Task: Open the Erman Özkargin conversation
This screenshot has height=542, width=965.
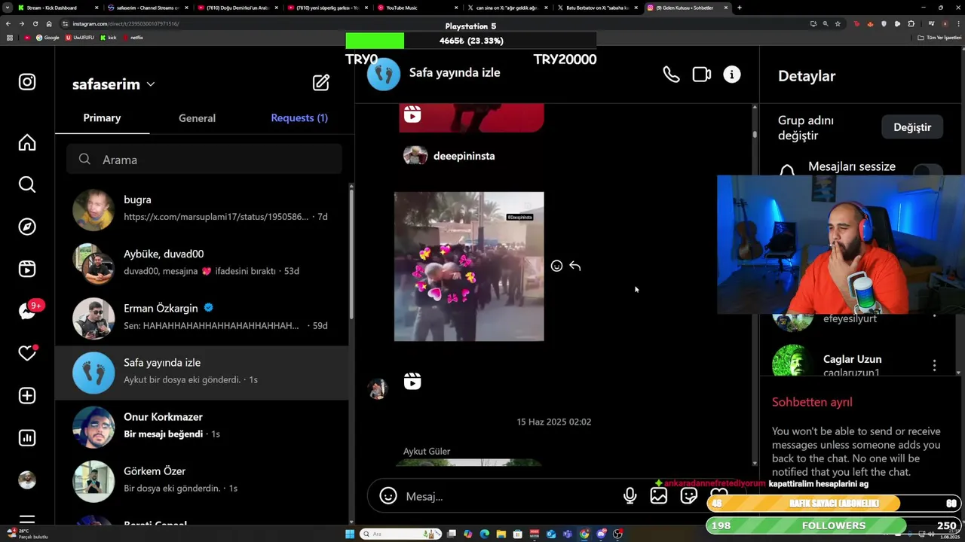Action: tap(202, 318)
